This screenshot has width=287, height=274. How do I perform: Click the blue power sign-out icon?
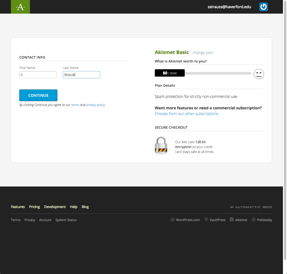click(x=263, y=7)
